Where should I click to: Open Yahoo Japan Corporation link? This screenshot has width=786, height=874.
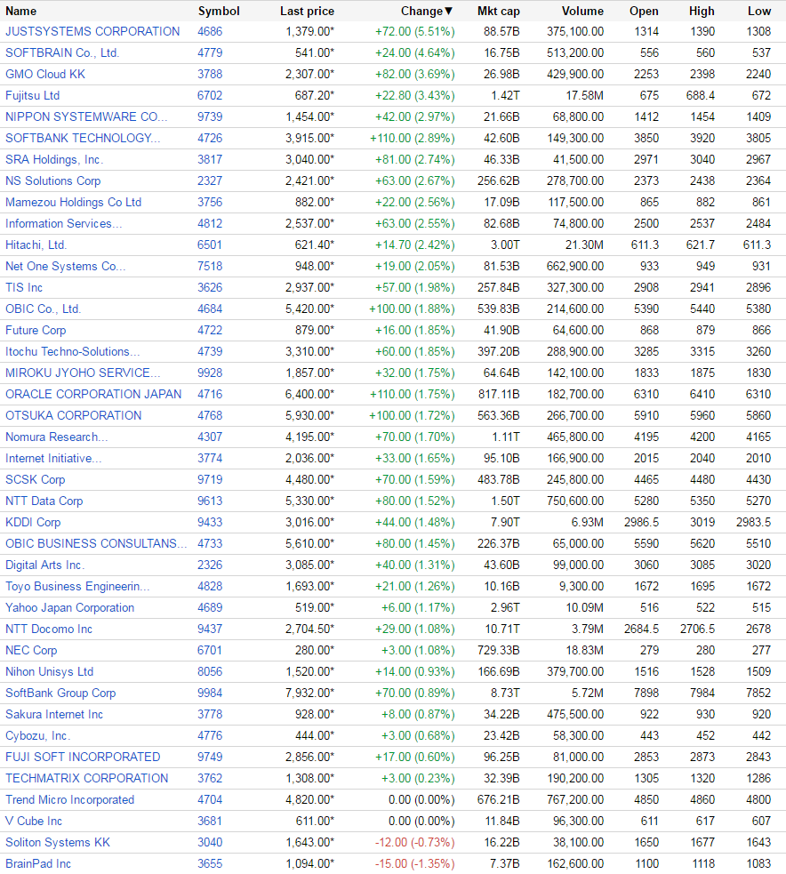click(69, 607)
